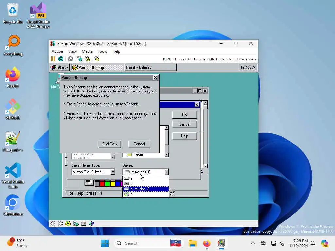Open Visual Studio 2022 Preview shortcut
This screenshot has width=335, height=251.
(38, 15)
